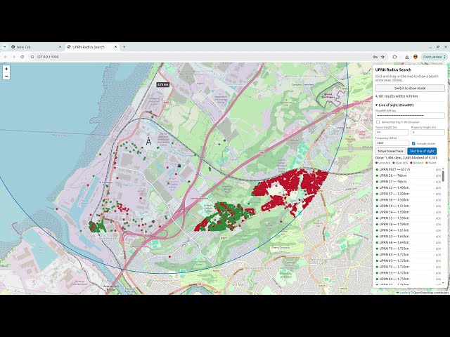This screenshot has width=450, height=337.
Task: Select the UPRN 59 — 1.51 km result
Action: (408, 206)
